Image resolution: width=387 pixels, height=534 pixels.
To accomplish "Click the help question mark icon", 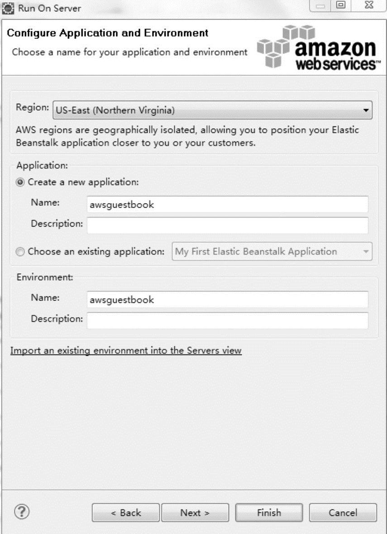I will (22, 512).
